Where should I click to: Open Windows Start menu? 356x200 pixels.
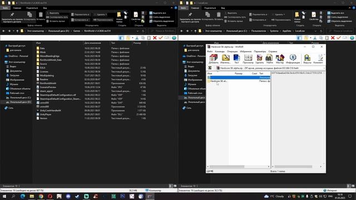pos(4,196)
